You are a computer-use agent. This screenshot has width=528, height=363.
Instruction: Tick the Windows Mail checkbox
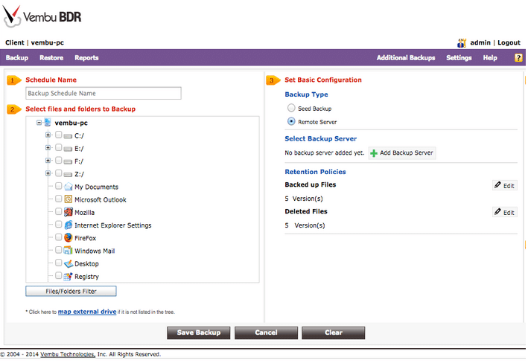click(x=59, y=250)
